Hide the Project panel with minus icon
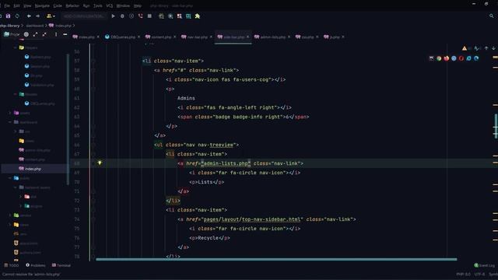This screenshot has height=280, width=498. click(x=65, y=34)
